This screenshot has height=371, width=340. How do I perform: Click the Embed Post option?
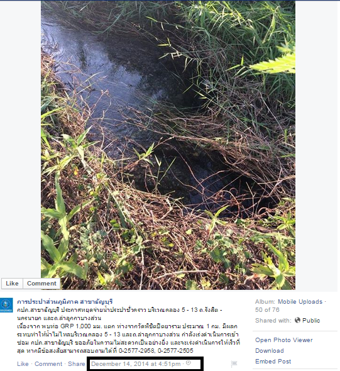[x=273, y=362]
